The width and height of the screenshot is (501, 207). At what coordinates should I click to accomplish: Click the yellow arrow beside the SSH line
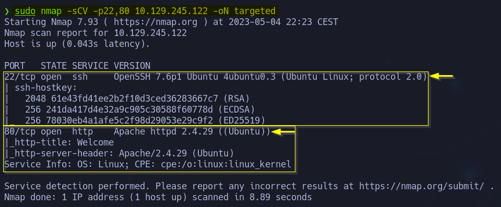(442, 76)
